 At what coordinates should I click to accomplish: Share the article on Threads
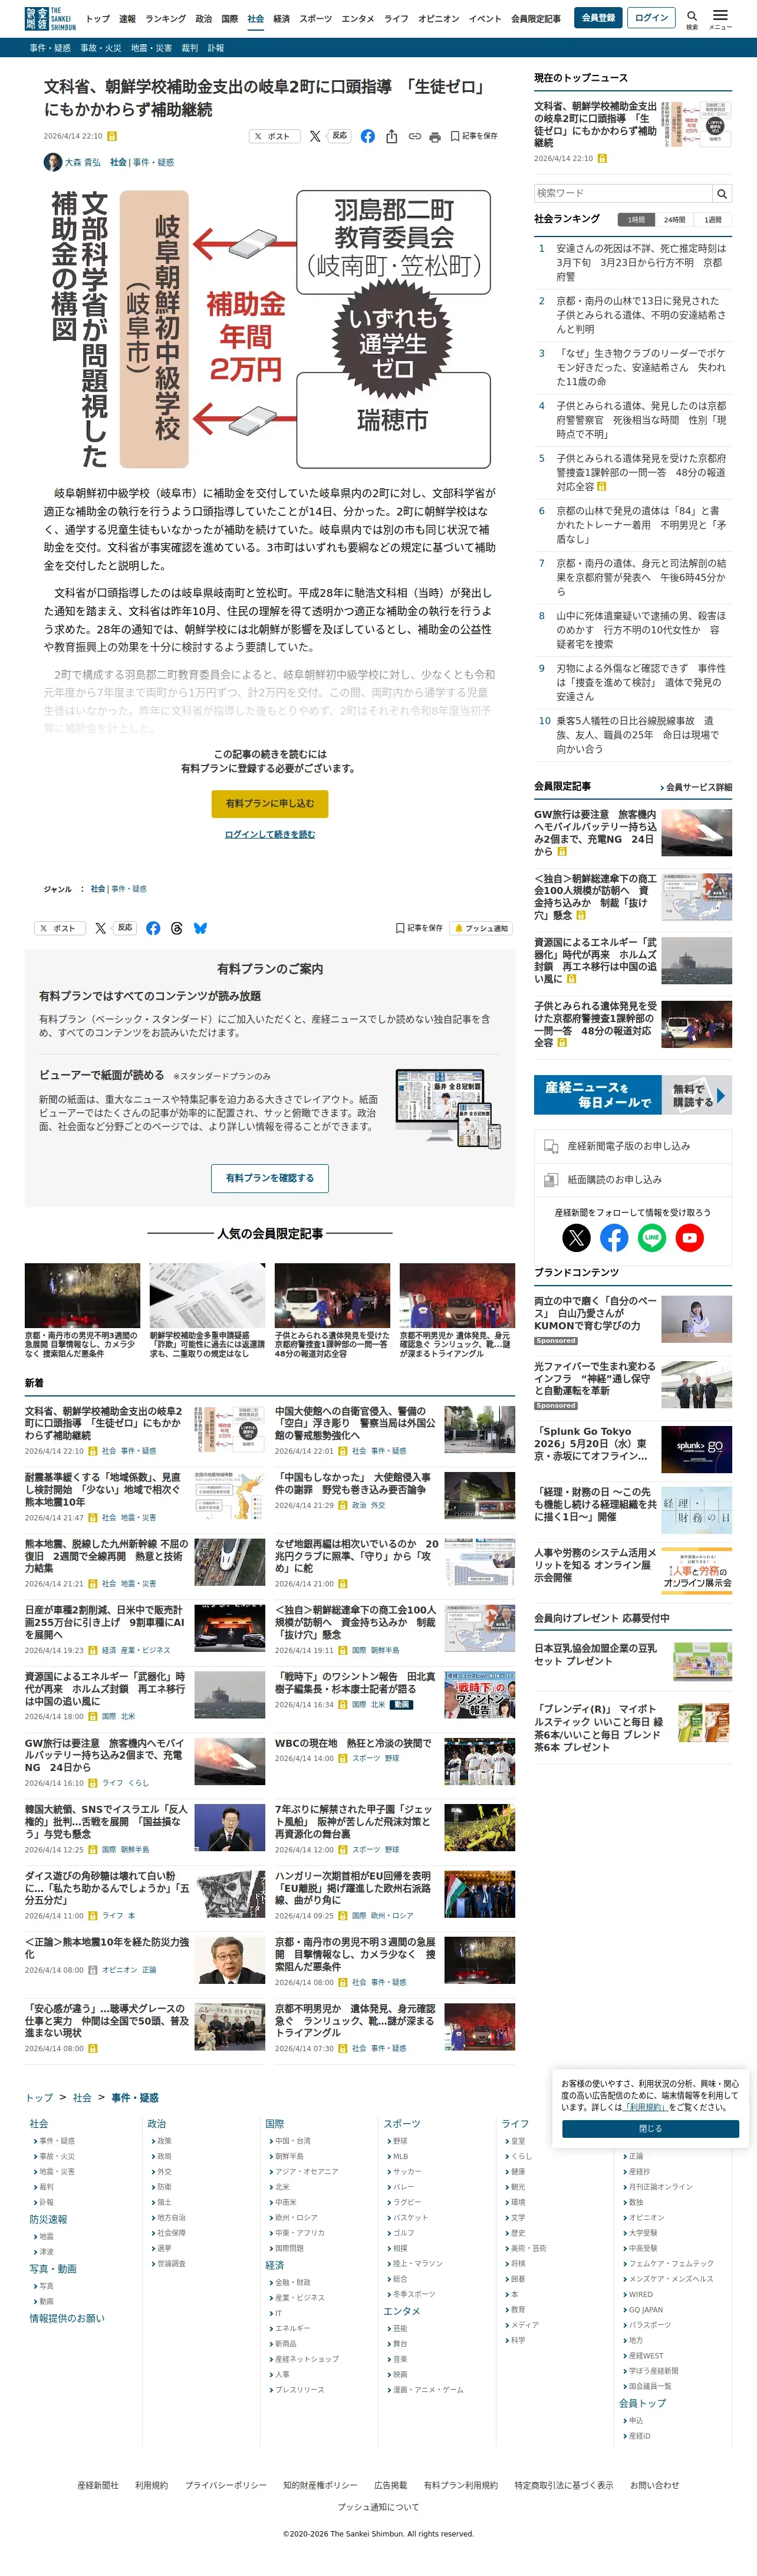(x=177, y=928)
